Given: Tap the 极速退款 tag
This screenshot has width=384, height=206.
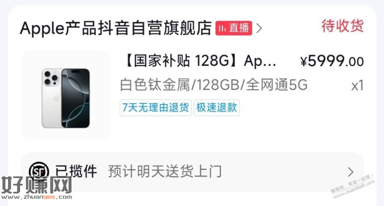Looking at the screenshot, I should pyautogui.click(x=217, y=107).
